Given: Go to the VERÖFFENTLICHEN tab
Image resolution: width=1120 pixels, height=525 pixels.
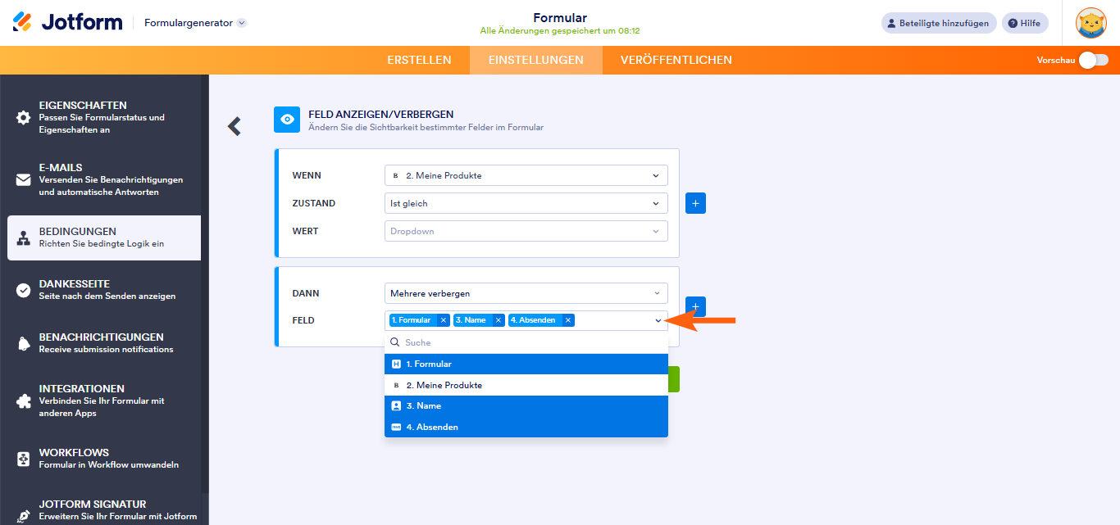Looking at the screenshot, I should pos(676,60).
